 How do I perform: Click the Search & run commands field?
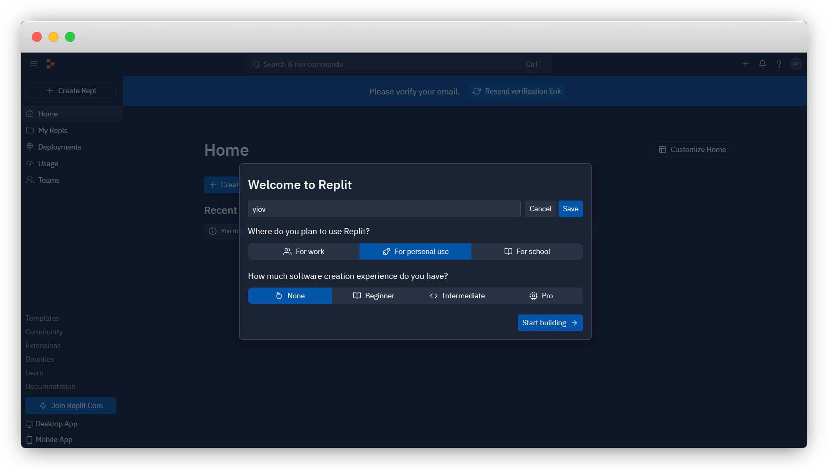pos(398,64)
